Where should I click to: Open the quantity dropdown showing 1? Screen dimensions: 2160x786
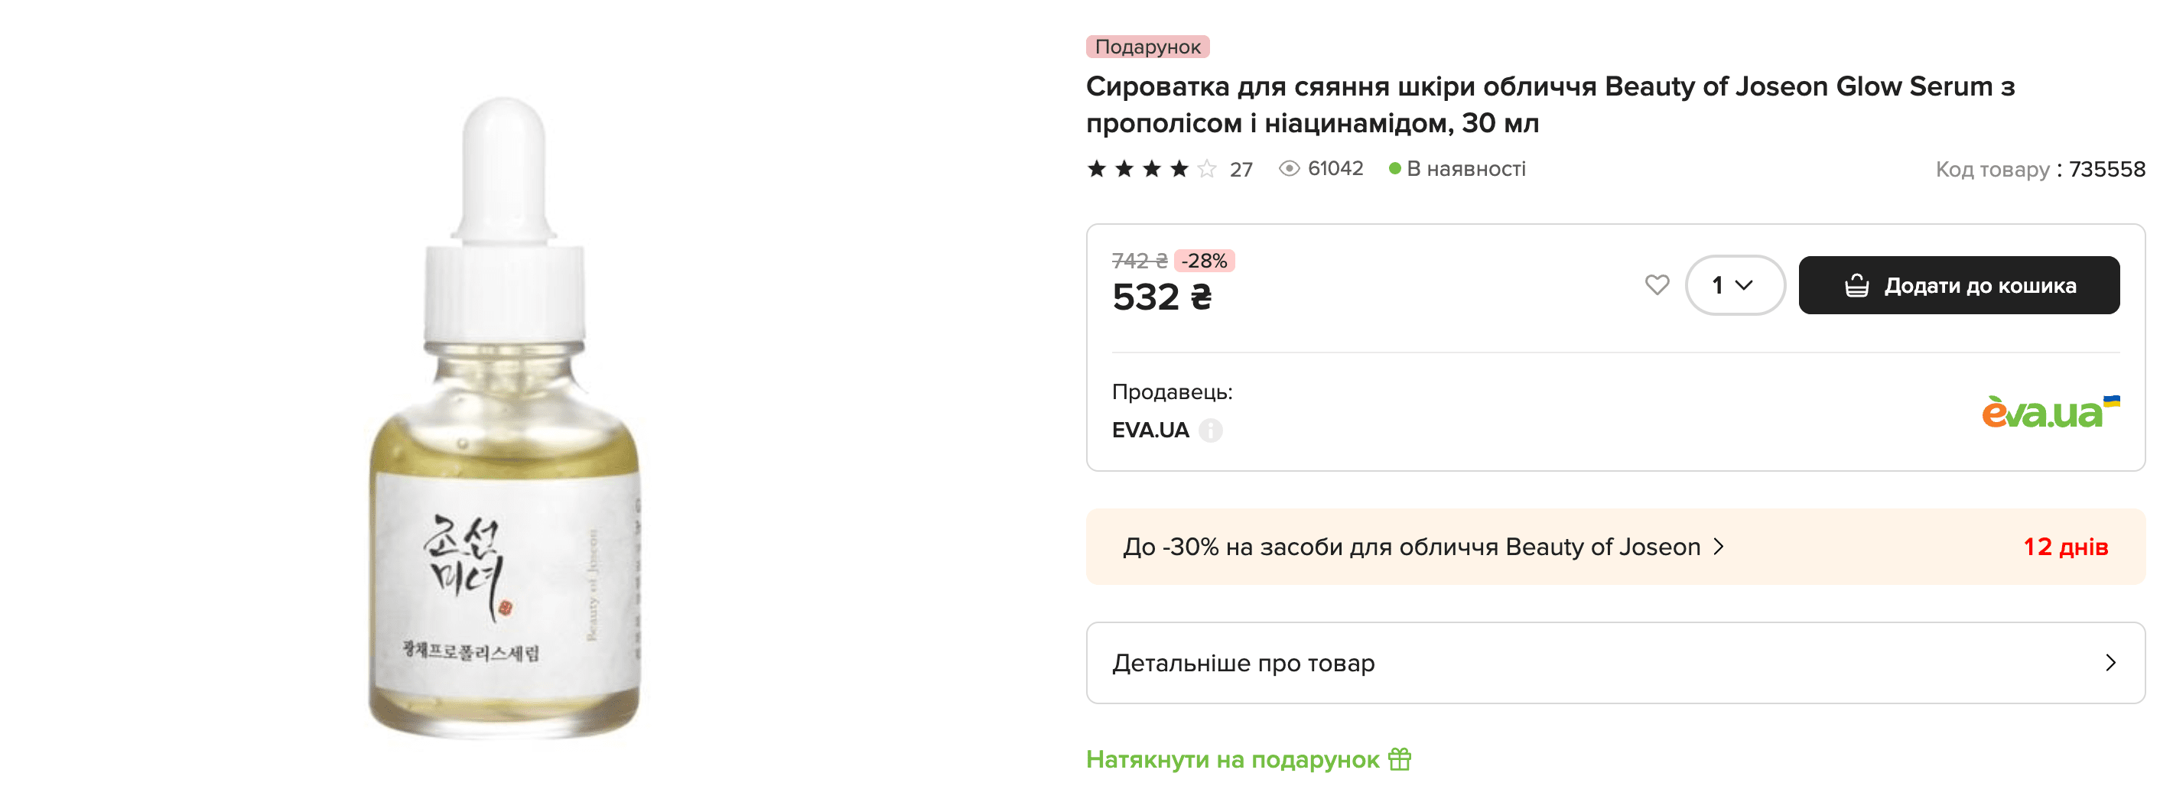tap(1734, 285)
